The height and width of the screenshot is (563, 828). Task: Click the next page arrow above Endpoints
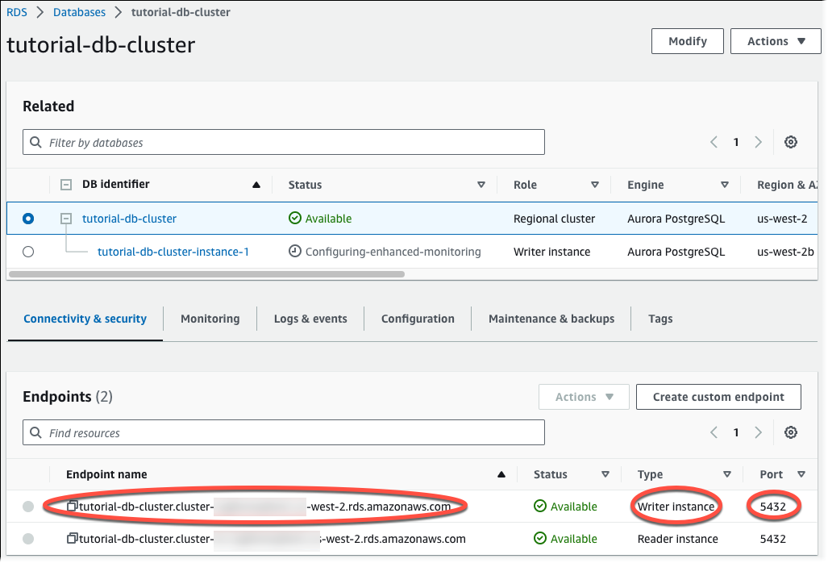point(758,432)
